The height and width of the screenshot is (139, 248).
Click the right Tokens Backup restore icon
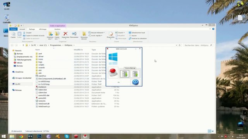tap(135, 74)
